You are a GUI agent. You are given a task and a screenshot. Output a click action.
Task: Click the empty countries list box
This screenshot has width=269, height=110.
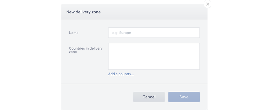(x=154, y=56)
